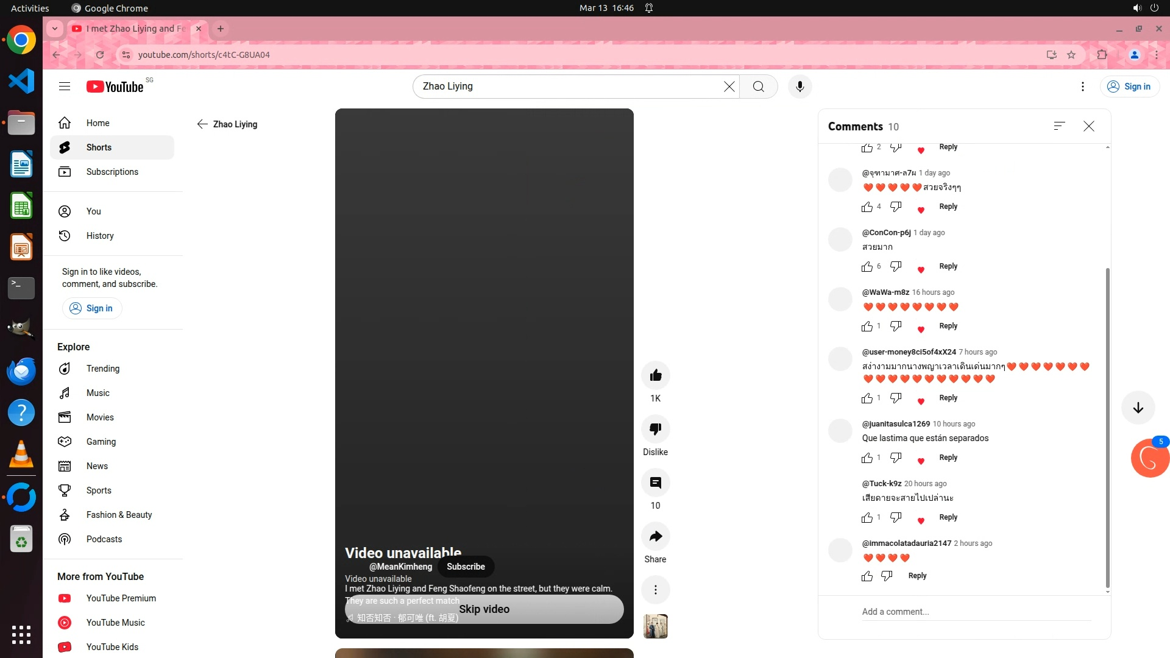Viewport: 1170px width, 658px height.
Task: Open YouTube settings three-dot menu near Sign in
Action: 1082,87
